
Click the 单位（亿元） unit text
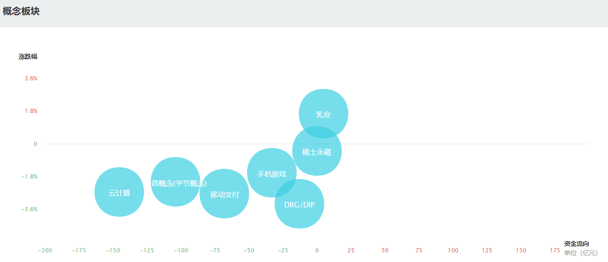coord(581,253)
